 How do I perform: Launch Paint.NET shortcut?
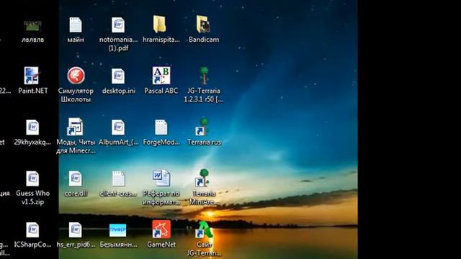coord(32,76)
